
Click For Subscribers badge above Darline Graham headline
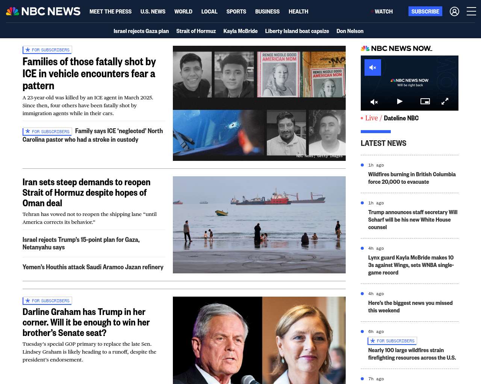coord(47,301)
